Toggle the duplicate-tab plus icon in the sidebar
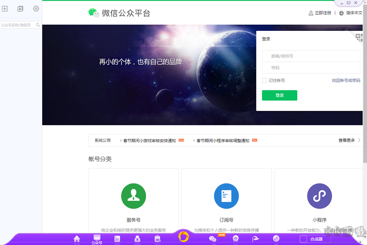367x245 pixels. click(x=20, y=8)
